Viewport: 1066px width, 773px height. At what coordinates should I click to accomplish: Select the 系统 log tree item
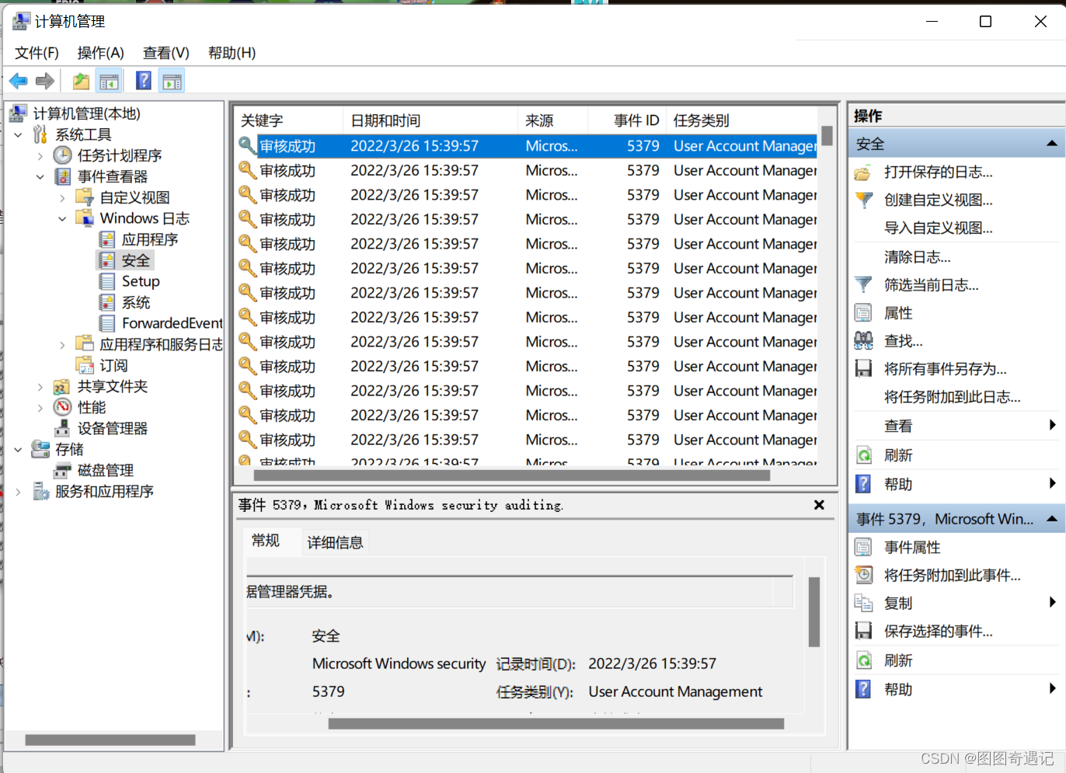(x=135, y=302)
